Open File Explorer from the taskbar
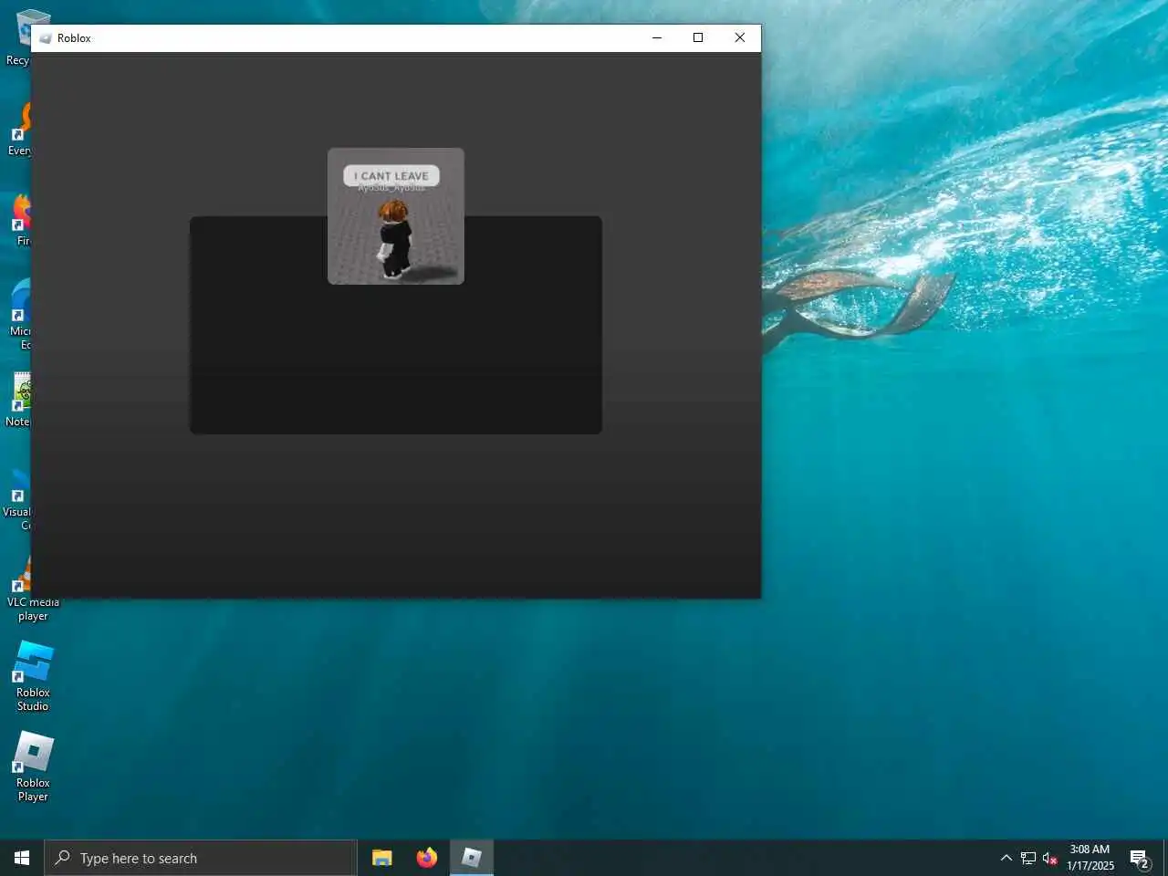Image resolution: width=1168 pixels, height=876 pixels. point(382,858)
